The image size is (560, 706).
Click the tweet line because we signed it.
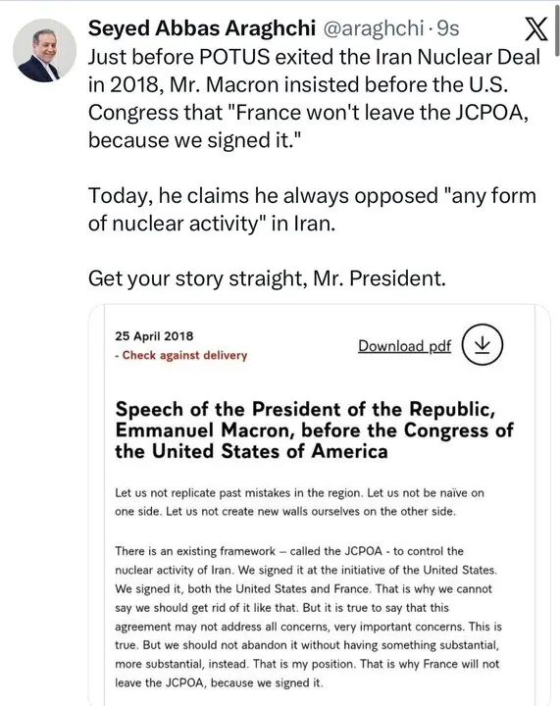(x=194, y=140)
